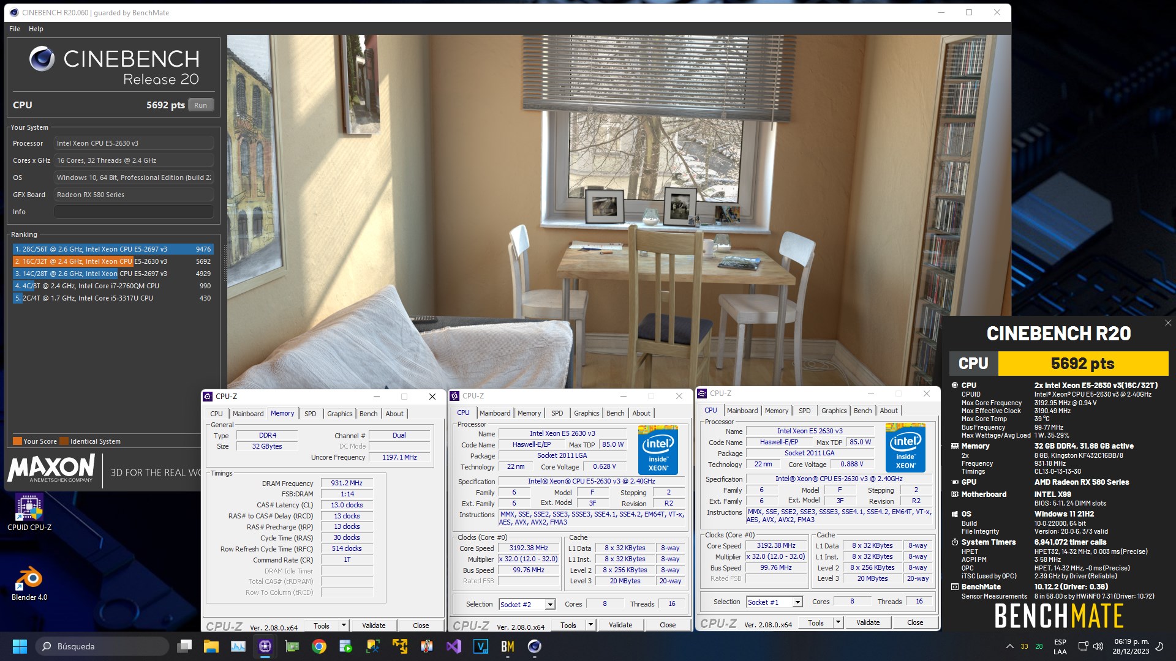Open Socket #2 selection dropdown in CPU-Z
This screenshot has width=1176, height=661.
pos(550,605)
